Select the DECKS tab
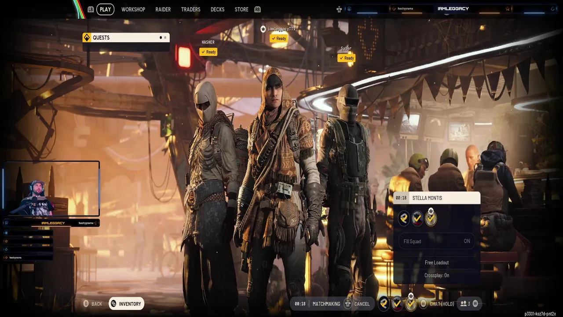The height and width of the screenshot is (317, 563). (x=217, y=9)
